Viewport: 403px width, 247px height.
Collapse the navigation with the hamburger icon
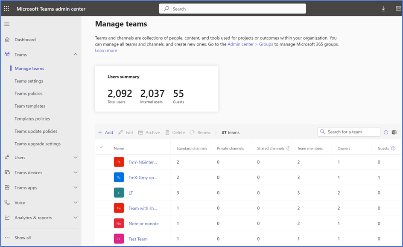(x=7, y=24)
